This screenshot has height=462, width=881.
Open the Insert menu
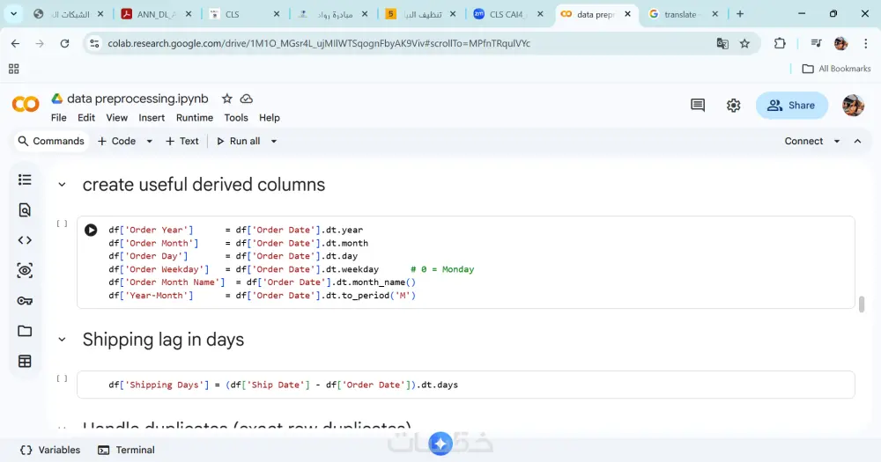click(x=152, y=118)
